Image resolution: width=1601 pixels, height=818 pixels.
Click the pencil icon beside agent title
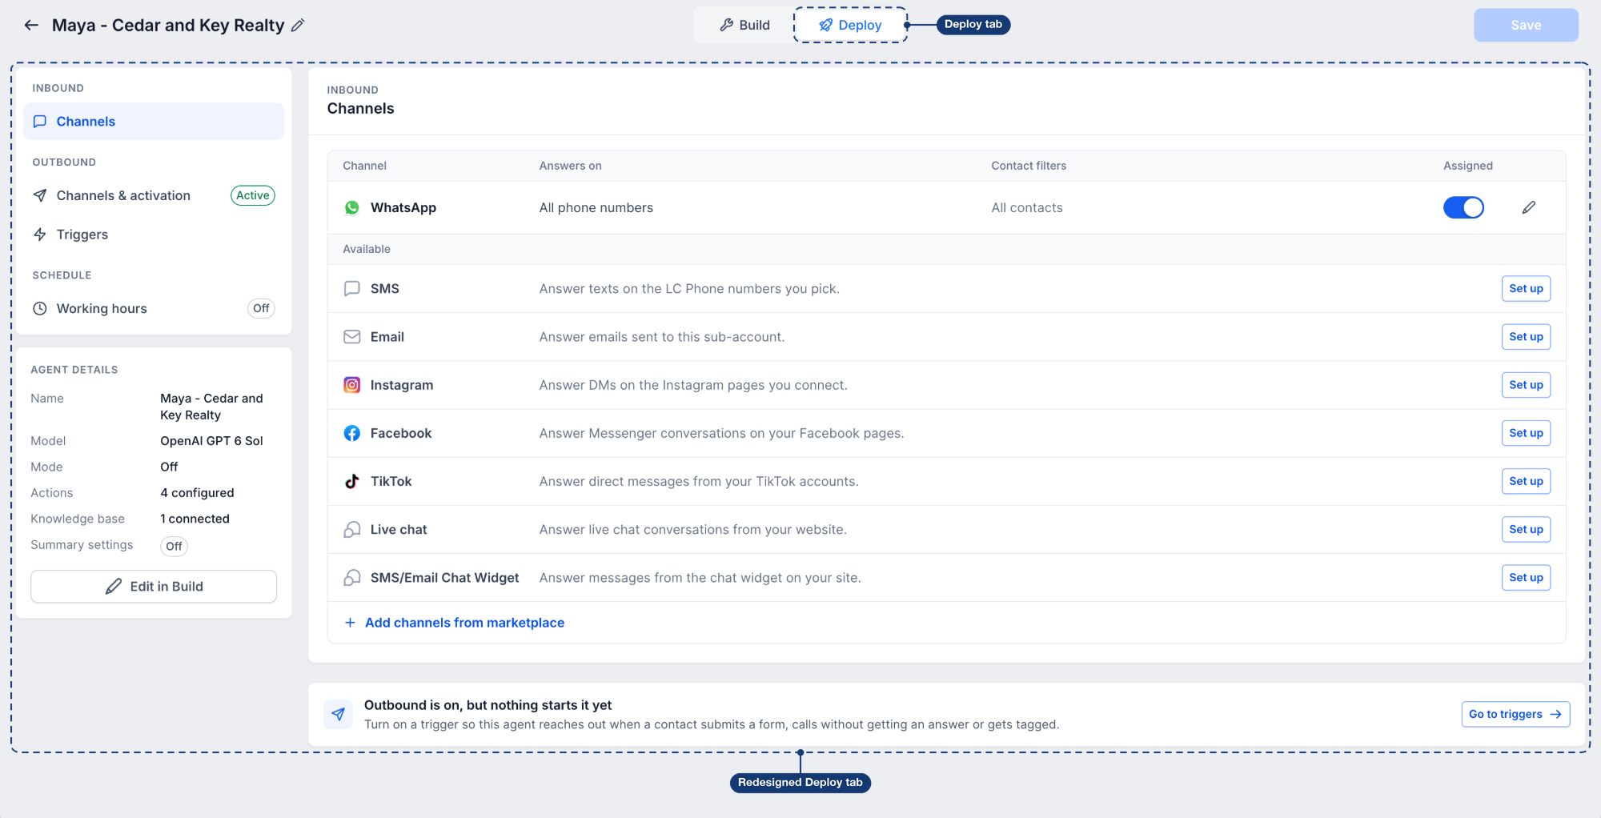point(298,25)
